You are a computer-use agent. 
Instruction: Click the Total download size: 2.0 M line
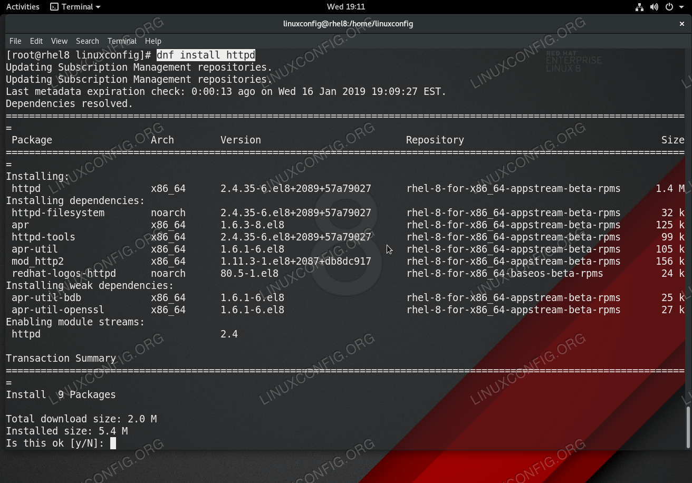coord(81,419)
